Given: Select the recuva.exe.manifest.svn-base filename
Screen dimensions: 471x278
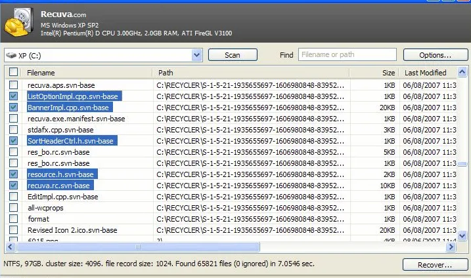Looking at the screenshot, I should pos(76,119).
